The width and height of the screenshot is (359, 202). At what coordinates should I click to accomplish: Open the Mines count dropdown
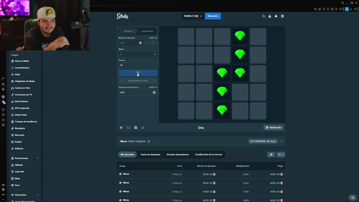tap(138, 54)
